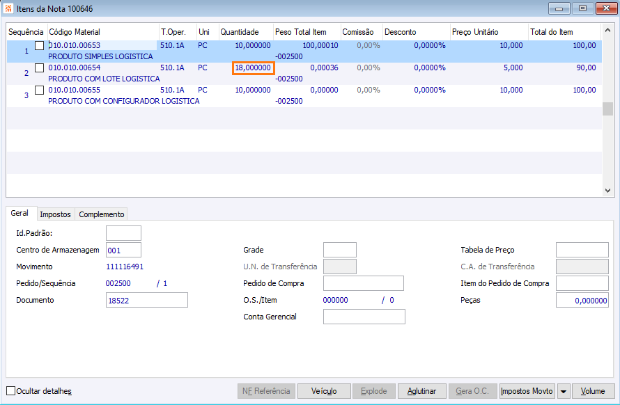
Task: Click the Uni column header
Action: (208, 32)
